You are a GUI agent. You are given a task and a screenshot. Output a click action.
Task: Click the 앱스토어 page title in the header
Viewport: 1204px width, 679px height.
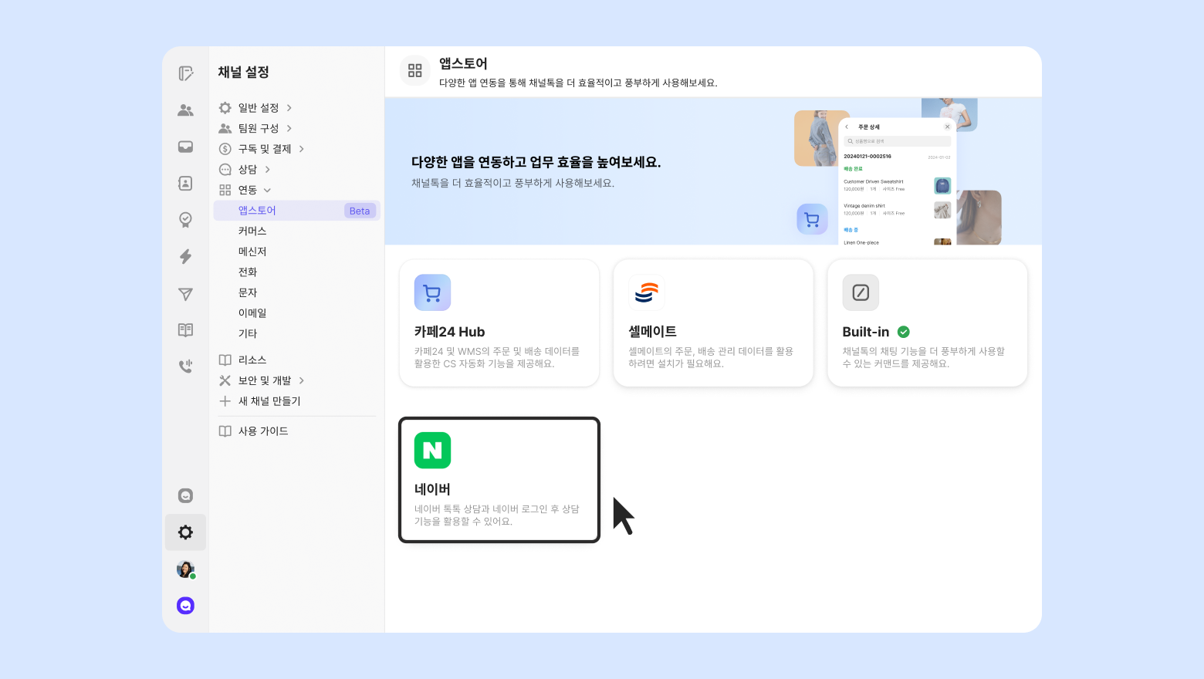[463, 63]
